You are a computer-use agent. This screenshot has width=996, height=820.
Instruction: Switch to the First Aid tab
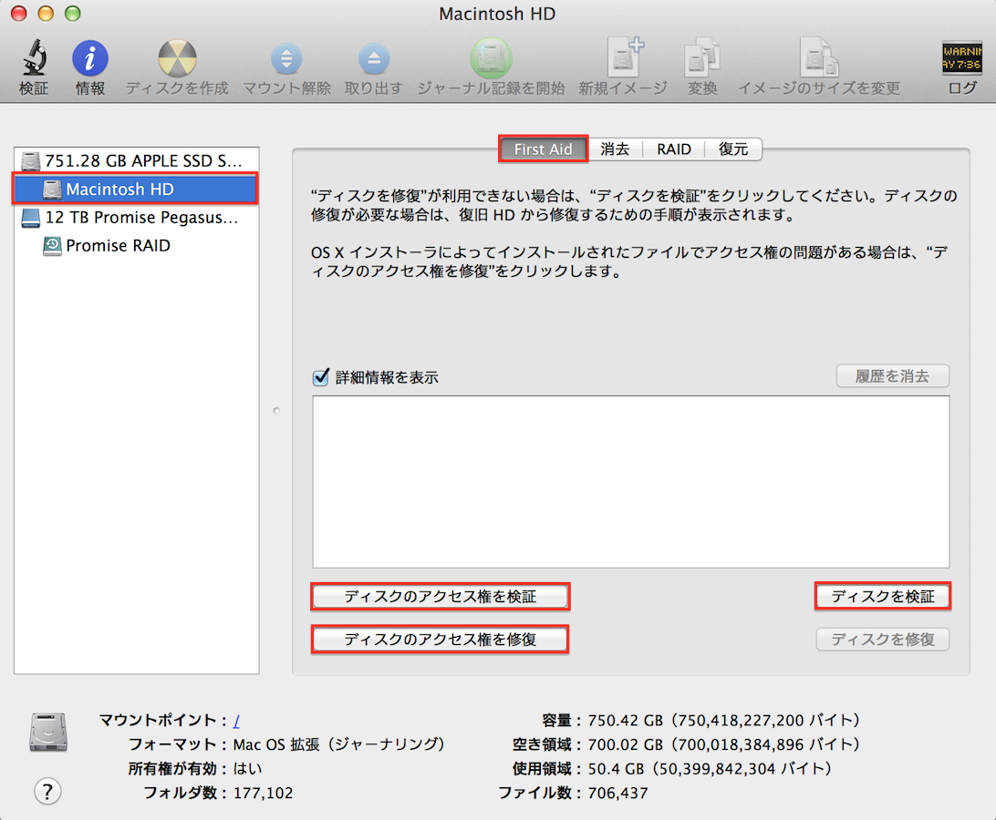[543, 149]
